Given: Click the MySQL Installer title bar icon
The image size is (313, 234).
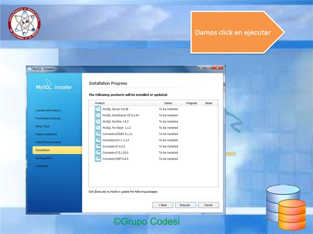Looking at the screenshot, I should tap(29, 69).
